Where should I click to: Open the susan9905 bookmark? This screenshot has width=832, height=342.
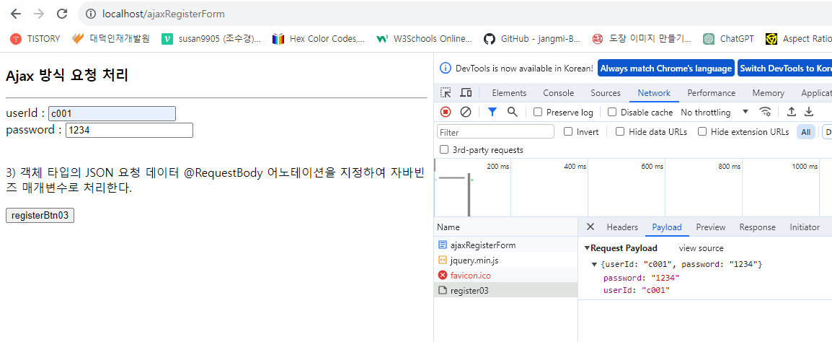pos(211,39)
